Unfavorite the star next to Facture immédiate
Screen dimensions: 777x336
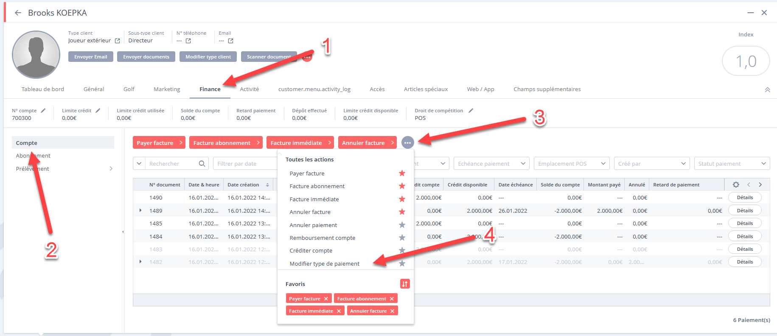tap(402, 199)
